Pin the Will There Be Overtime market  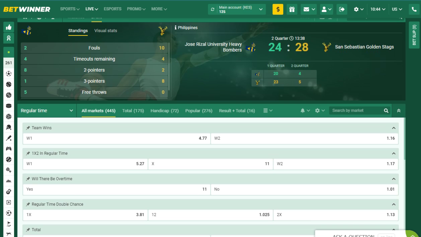pyautogui.click(x=28, y=179)
